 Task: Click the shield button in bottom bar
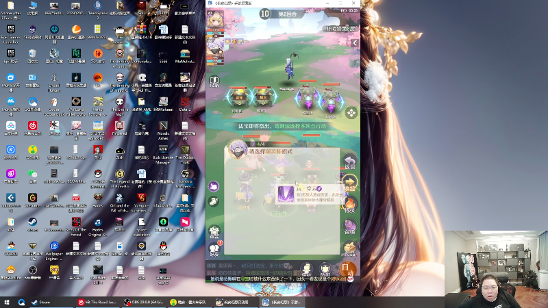(325, 269)
